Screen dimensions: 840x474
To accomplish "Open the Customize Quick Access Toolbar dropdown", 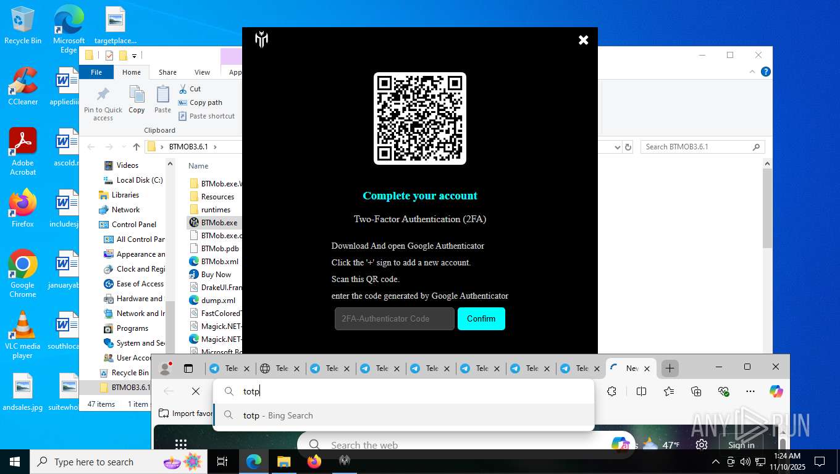I will [135, 56].
